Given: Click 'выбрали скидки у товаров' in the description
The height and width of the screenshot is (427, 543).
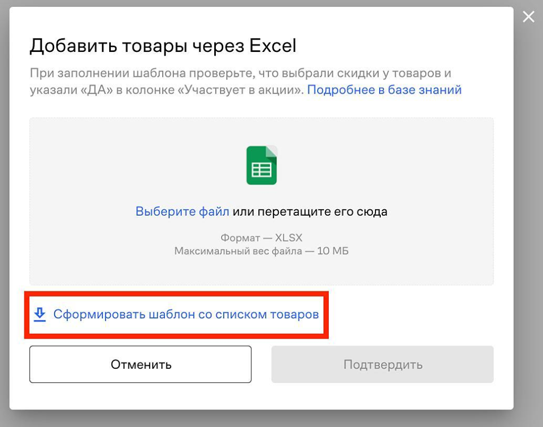Looking at the screenshot, I should coord(371,73).
